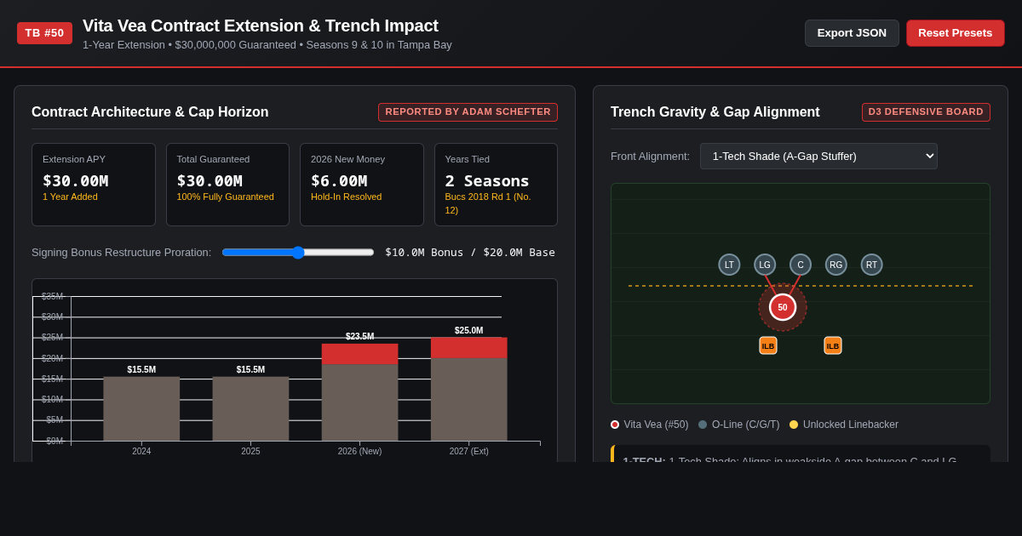Click the Extension APY $30.00M card
The image size is (1022, 536).
tap(94, 185)
